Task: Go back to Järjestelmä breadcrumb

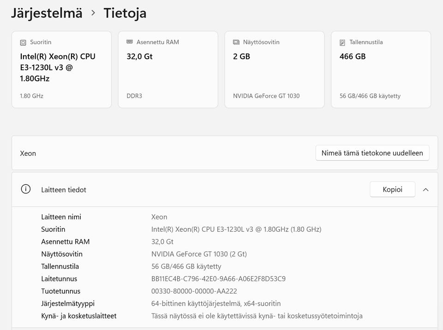Action: coord(47,13)
